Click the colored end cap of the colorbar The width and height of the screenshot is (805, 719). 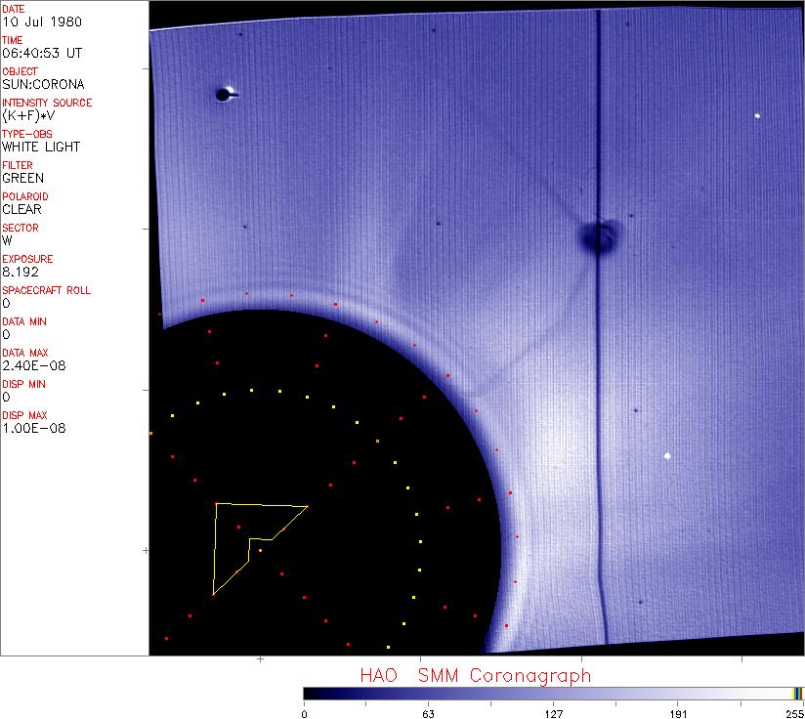click(x=798, y=693)
